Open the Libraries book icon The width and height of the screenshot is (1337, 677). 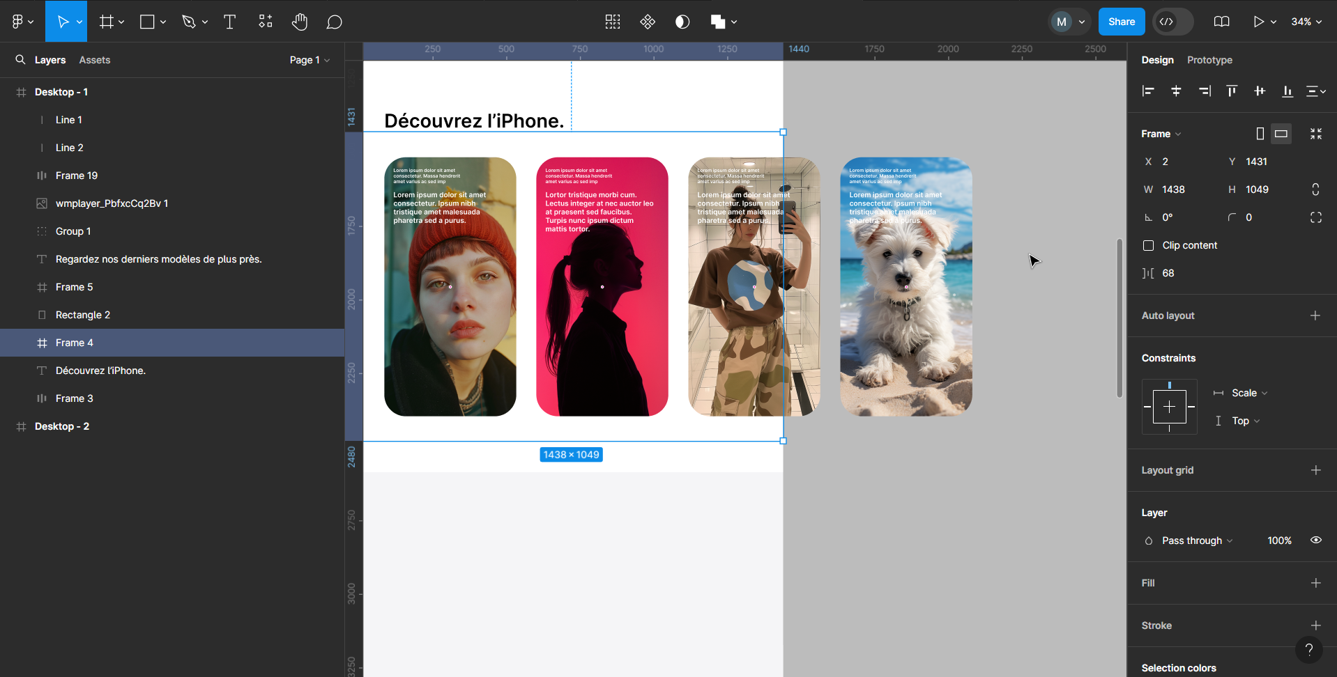pos(1221,22)
